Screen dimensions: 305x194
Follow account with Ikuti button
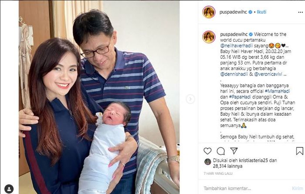point(261,12)
